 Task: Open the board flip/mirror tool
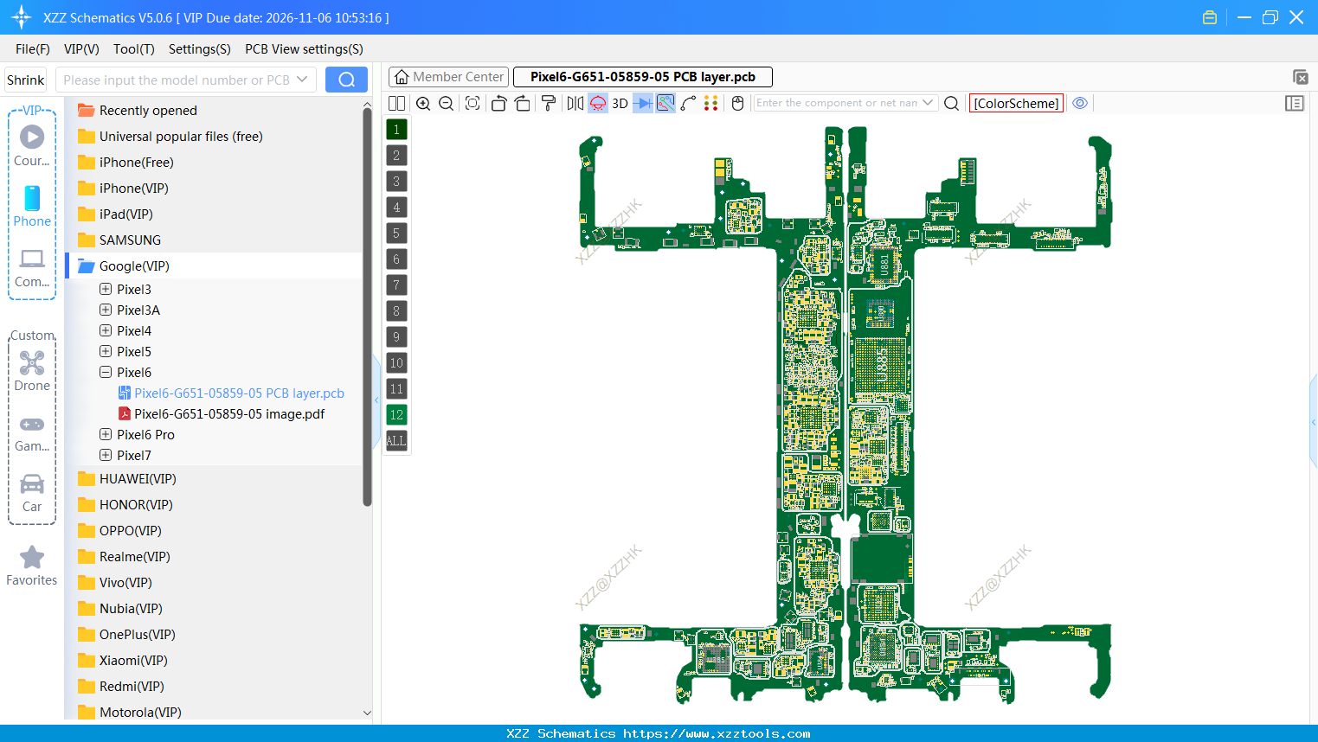(574, 103)
